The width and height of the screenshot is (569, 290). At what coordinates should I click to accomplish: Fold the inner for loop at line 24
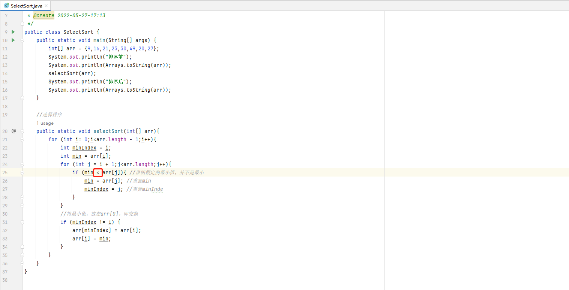[x=23, y=164]
